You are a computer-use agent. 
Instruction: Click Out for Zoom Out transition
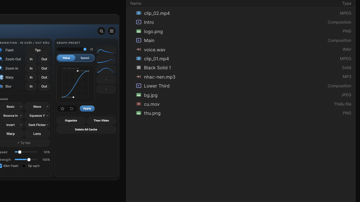44,59
